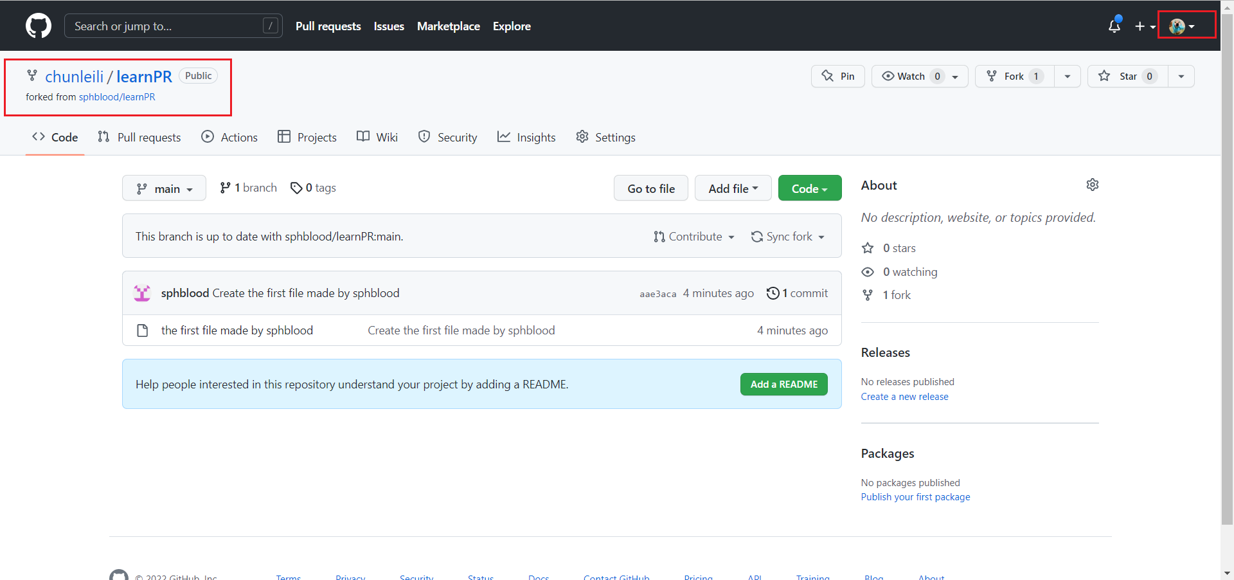Click the Fork button
This screenshot has width=1234, height=580.
pyautogui.click(x=1015, y=76)
